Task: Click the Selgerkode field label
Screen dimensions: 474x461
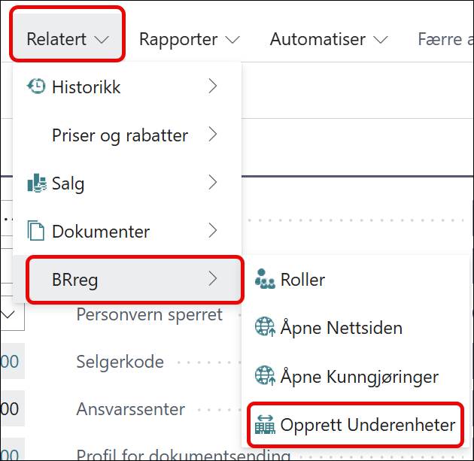Action: [x=120, y=362]
